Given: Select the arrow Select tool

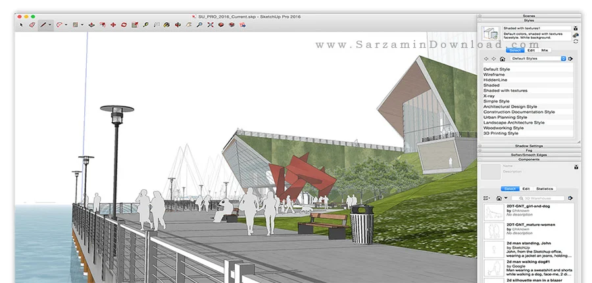Looking at the screenshot, I should [x=21, y=25].
